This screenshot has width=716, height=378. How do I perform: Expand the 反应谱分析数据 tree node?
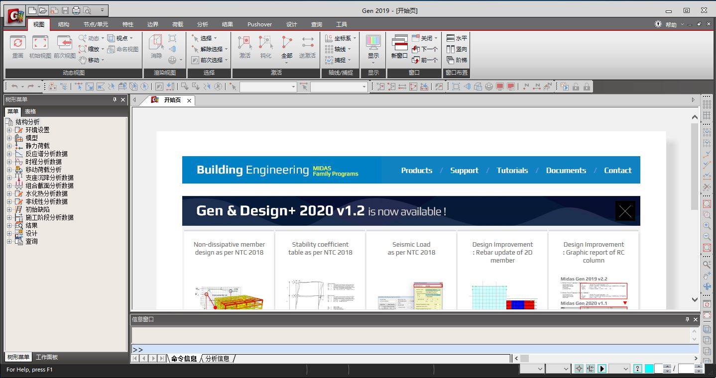[x=9, y=154]
